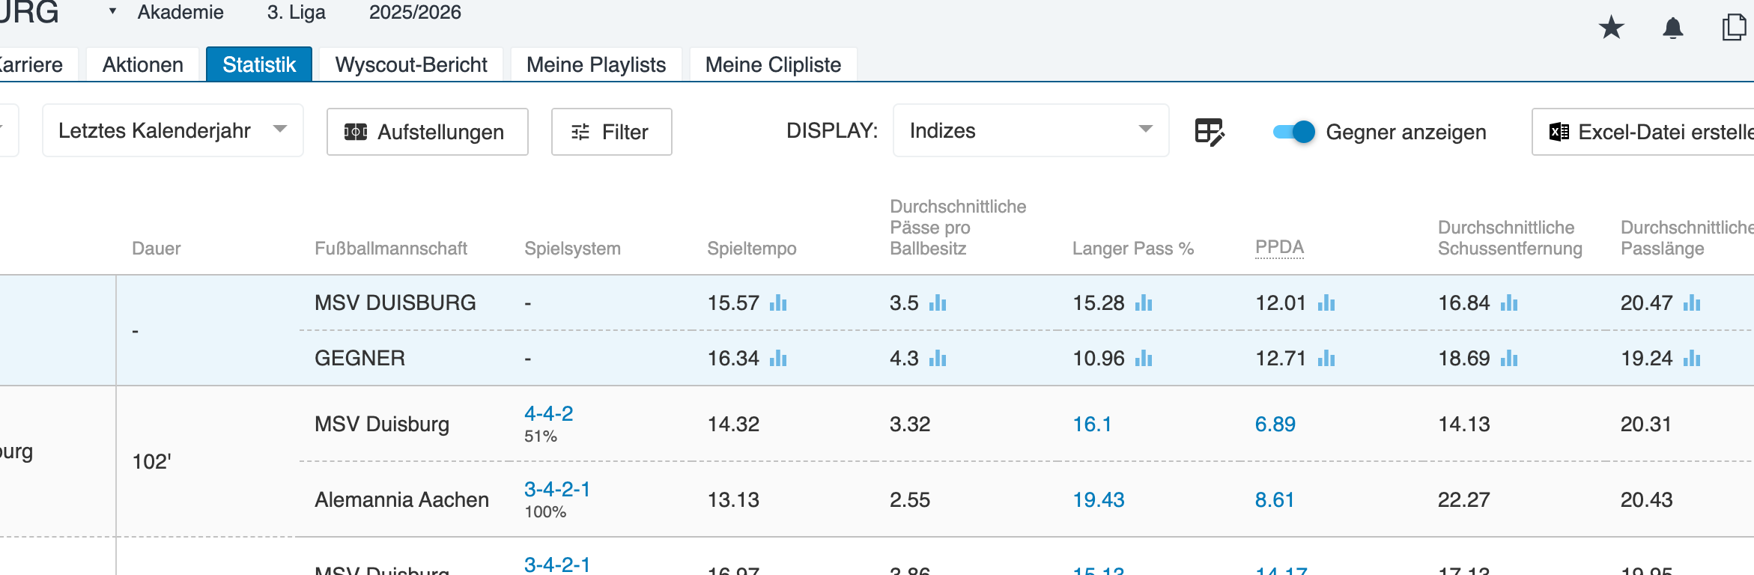
Task: Click the copy documents icon
Action: [1733, 28]
